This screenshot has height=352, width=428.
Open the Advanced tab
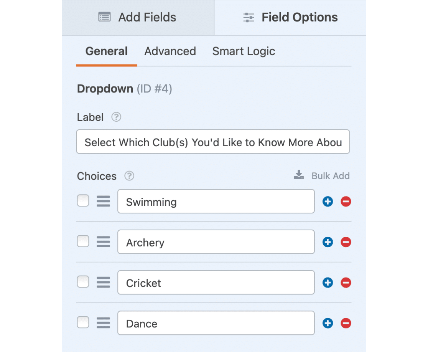click(170, 51)
